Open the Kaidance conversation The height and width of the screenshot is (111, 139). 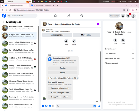[x=19, y=28]
